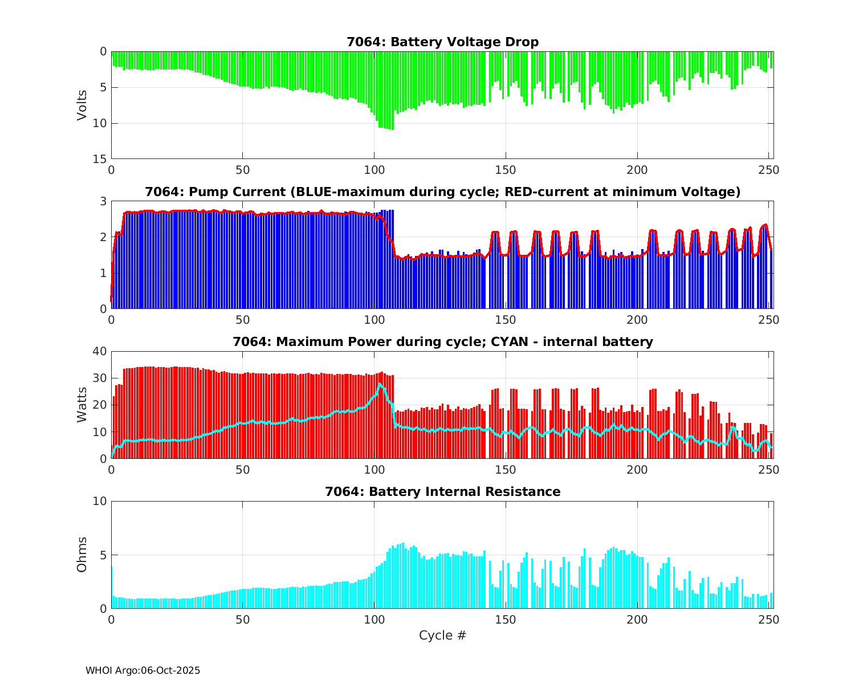Viewport: 855px width, 684px height.
Task: Click the 15 tick on Volts axis
Action: pos(100,159)
